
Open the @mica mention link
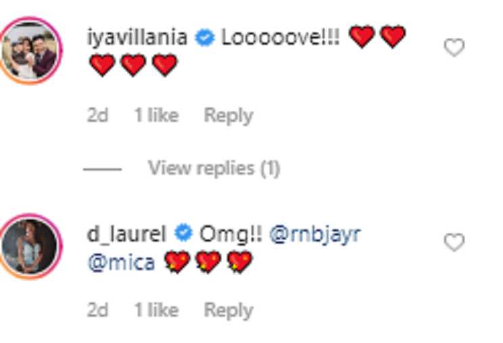tap(121, 262)
